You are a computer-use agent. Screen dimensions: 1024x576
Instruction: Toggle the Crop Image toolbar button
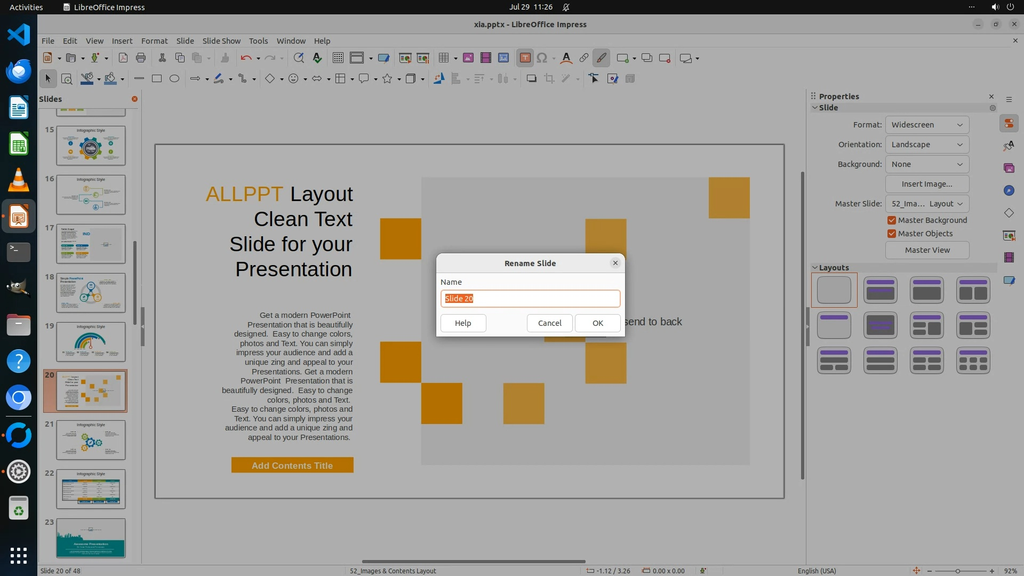pos(549,79)
